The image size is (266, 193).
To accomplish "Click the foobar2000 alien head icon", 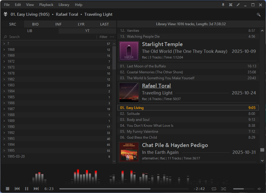I will [x=5, y=14].
